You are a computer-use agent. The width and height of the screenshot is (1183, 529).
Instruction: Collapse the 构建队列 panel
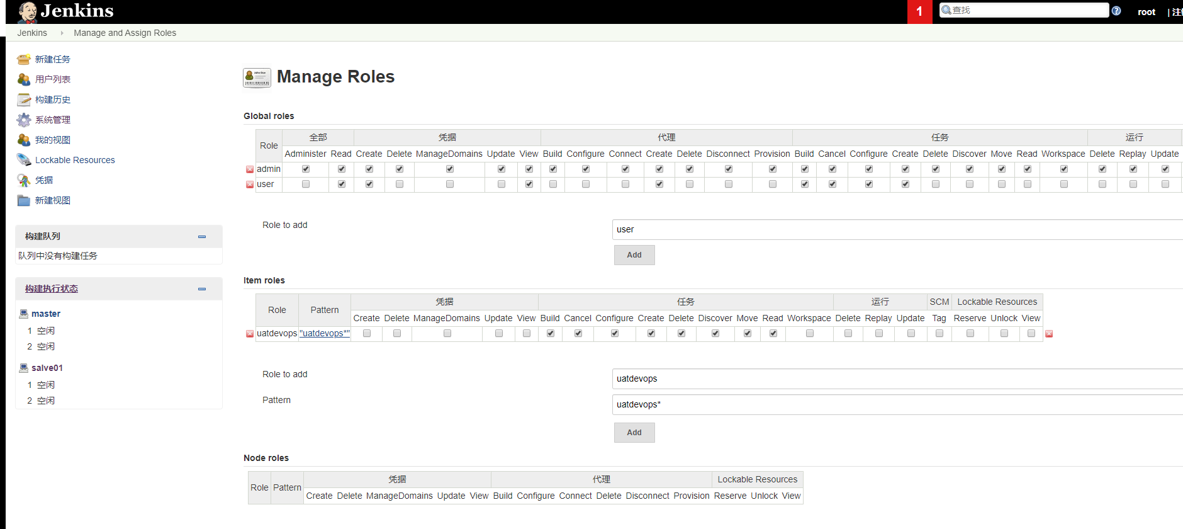(x=202, y=237)
